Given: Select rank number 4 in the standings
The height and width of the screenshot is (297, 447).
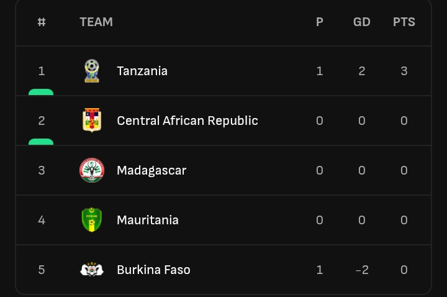Looking at the screenshot, I should (42, 220).
